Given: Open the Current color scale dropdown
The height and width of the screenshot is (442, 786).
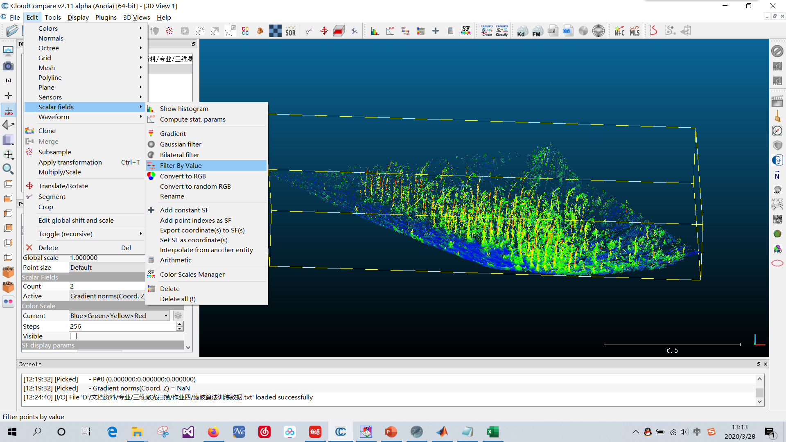Looking at the screenshot, I should tap(120, 316).
